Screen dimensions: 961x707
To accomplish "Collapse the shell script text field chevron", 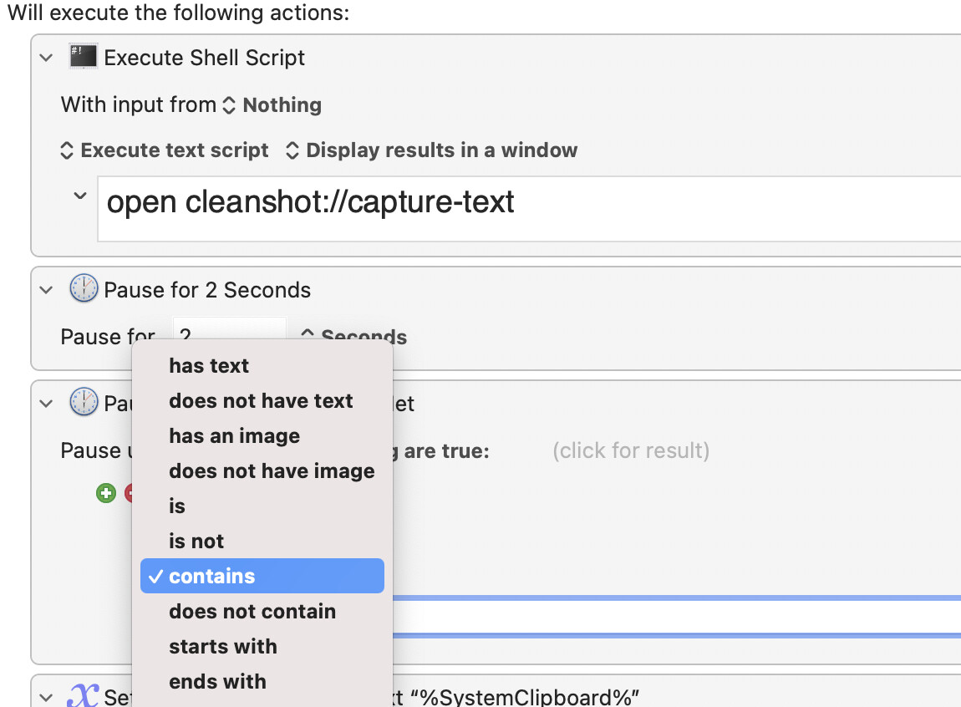I will coord(79,196).
